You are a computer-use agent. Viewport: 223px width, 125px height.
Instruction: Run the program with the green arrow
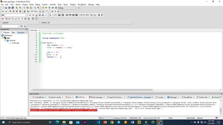[46, 8]
